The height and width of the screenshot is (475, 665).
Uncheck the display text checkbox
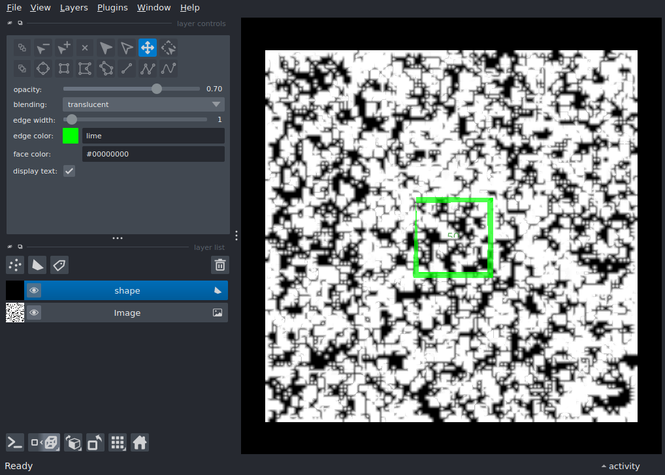coord(69,171)
